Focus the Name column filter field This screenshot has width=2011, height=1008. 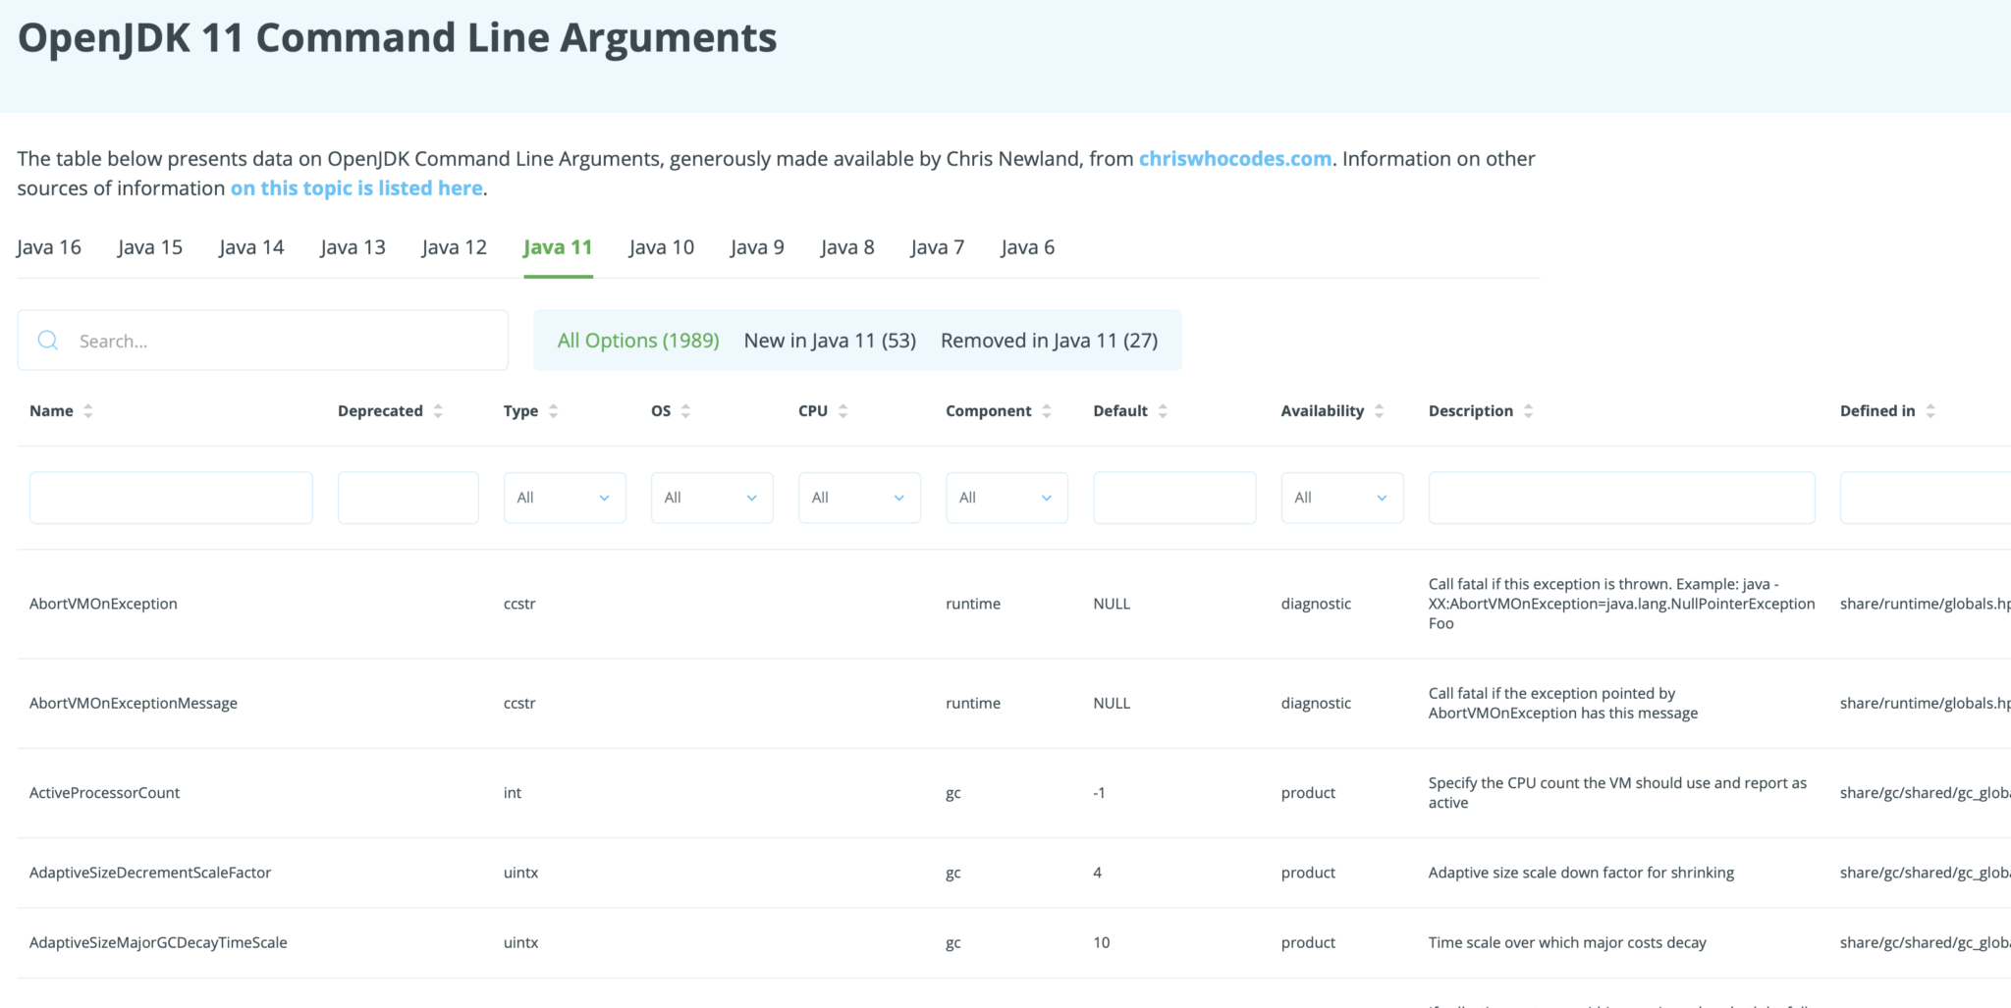pos(171,498)
